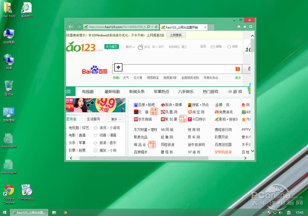This screenshot has width=308, height=216.
Task: Click the horizontal scrollbar left arrow
Action: point(71,158)
